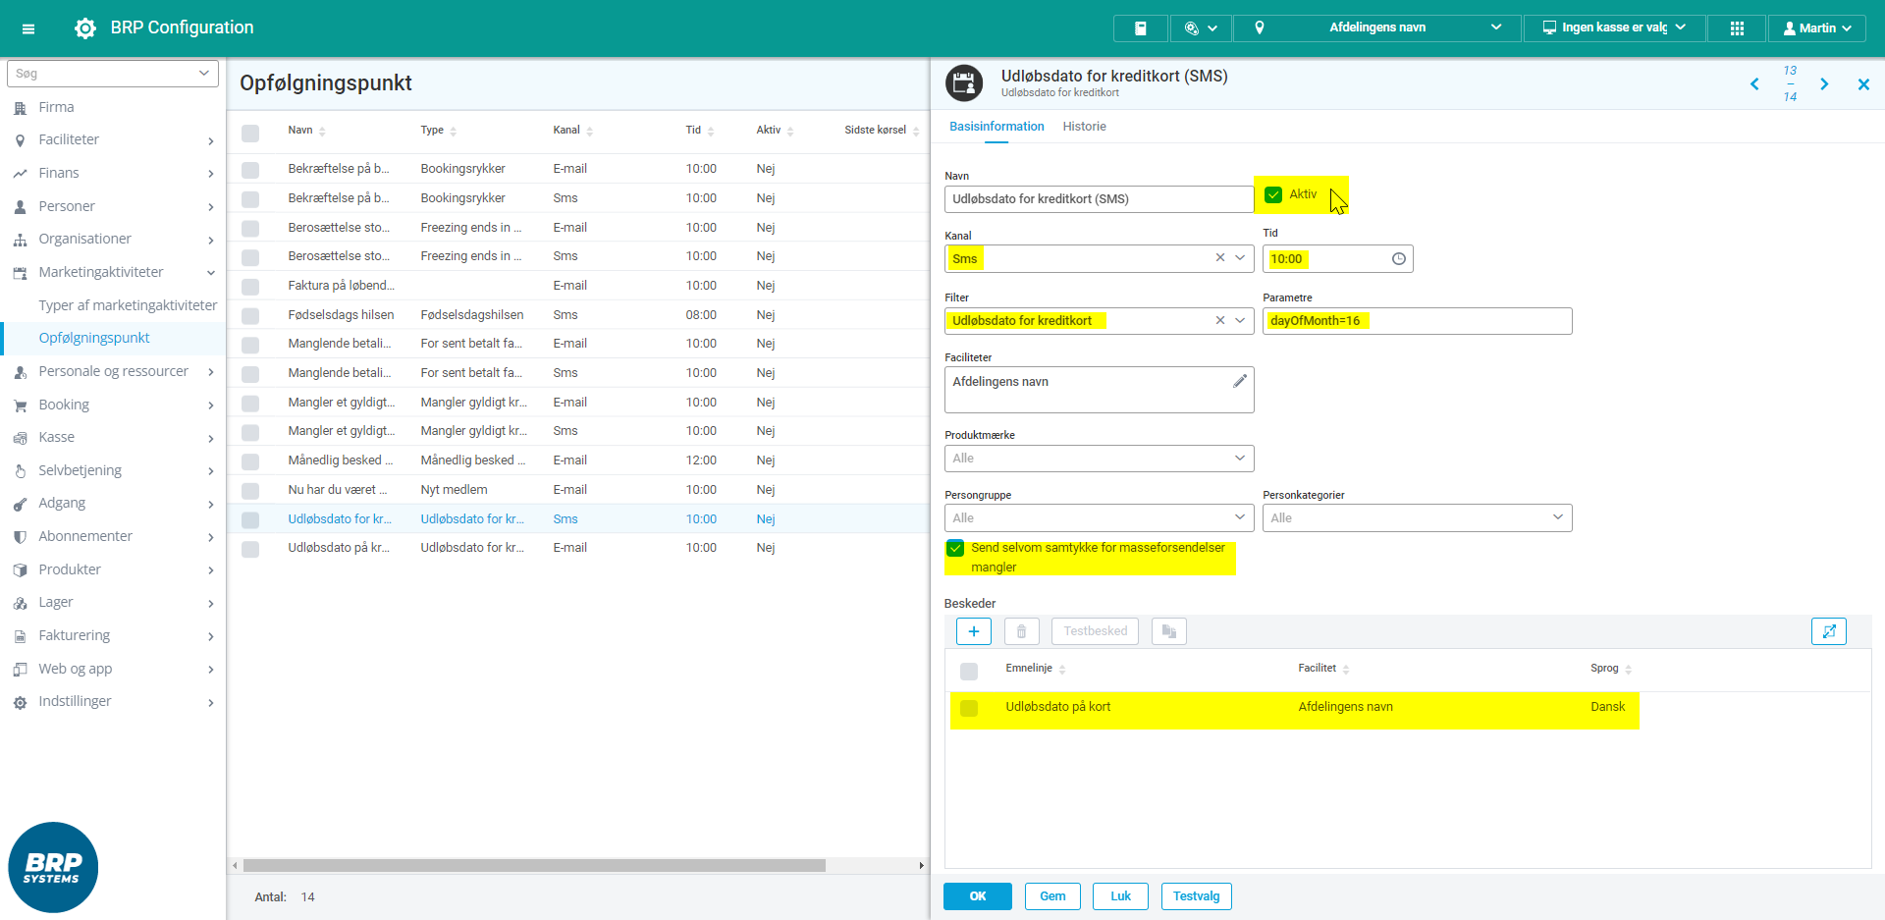This screenshot has height=920, width=1885.
Task: Click the Fakturering icon
Action: (x=20, y=636)
